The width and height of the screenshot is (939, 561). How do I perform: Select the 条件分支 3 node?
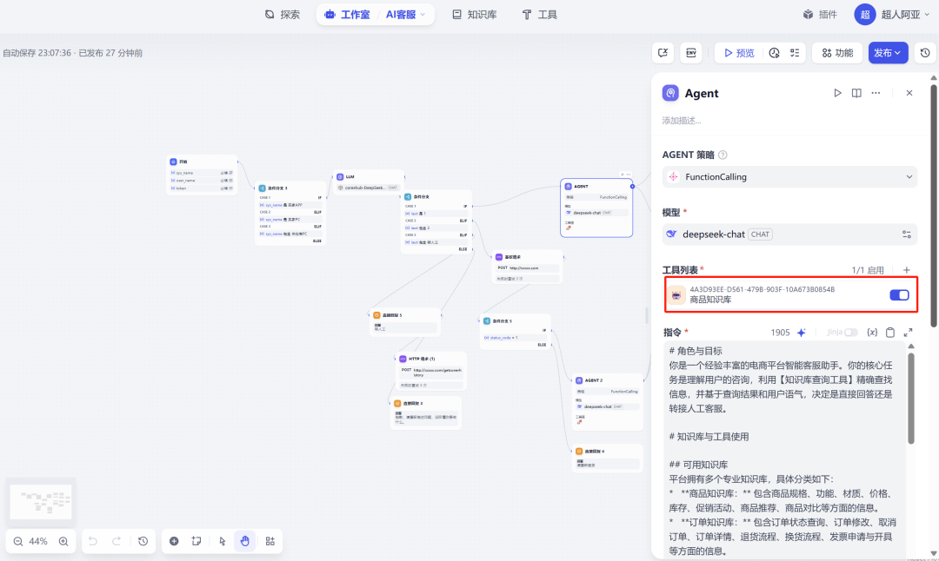coord(290,214)
